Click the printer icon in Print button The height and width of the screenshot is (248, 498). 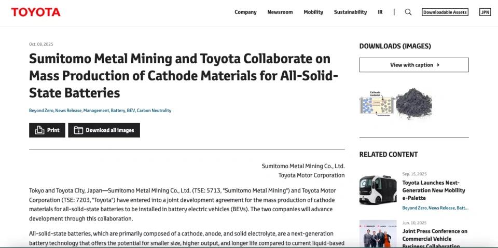39,130
